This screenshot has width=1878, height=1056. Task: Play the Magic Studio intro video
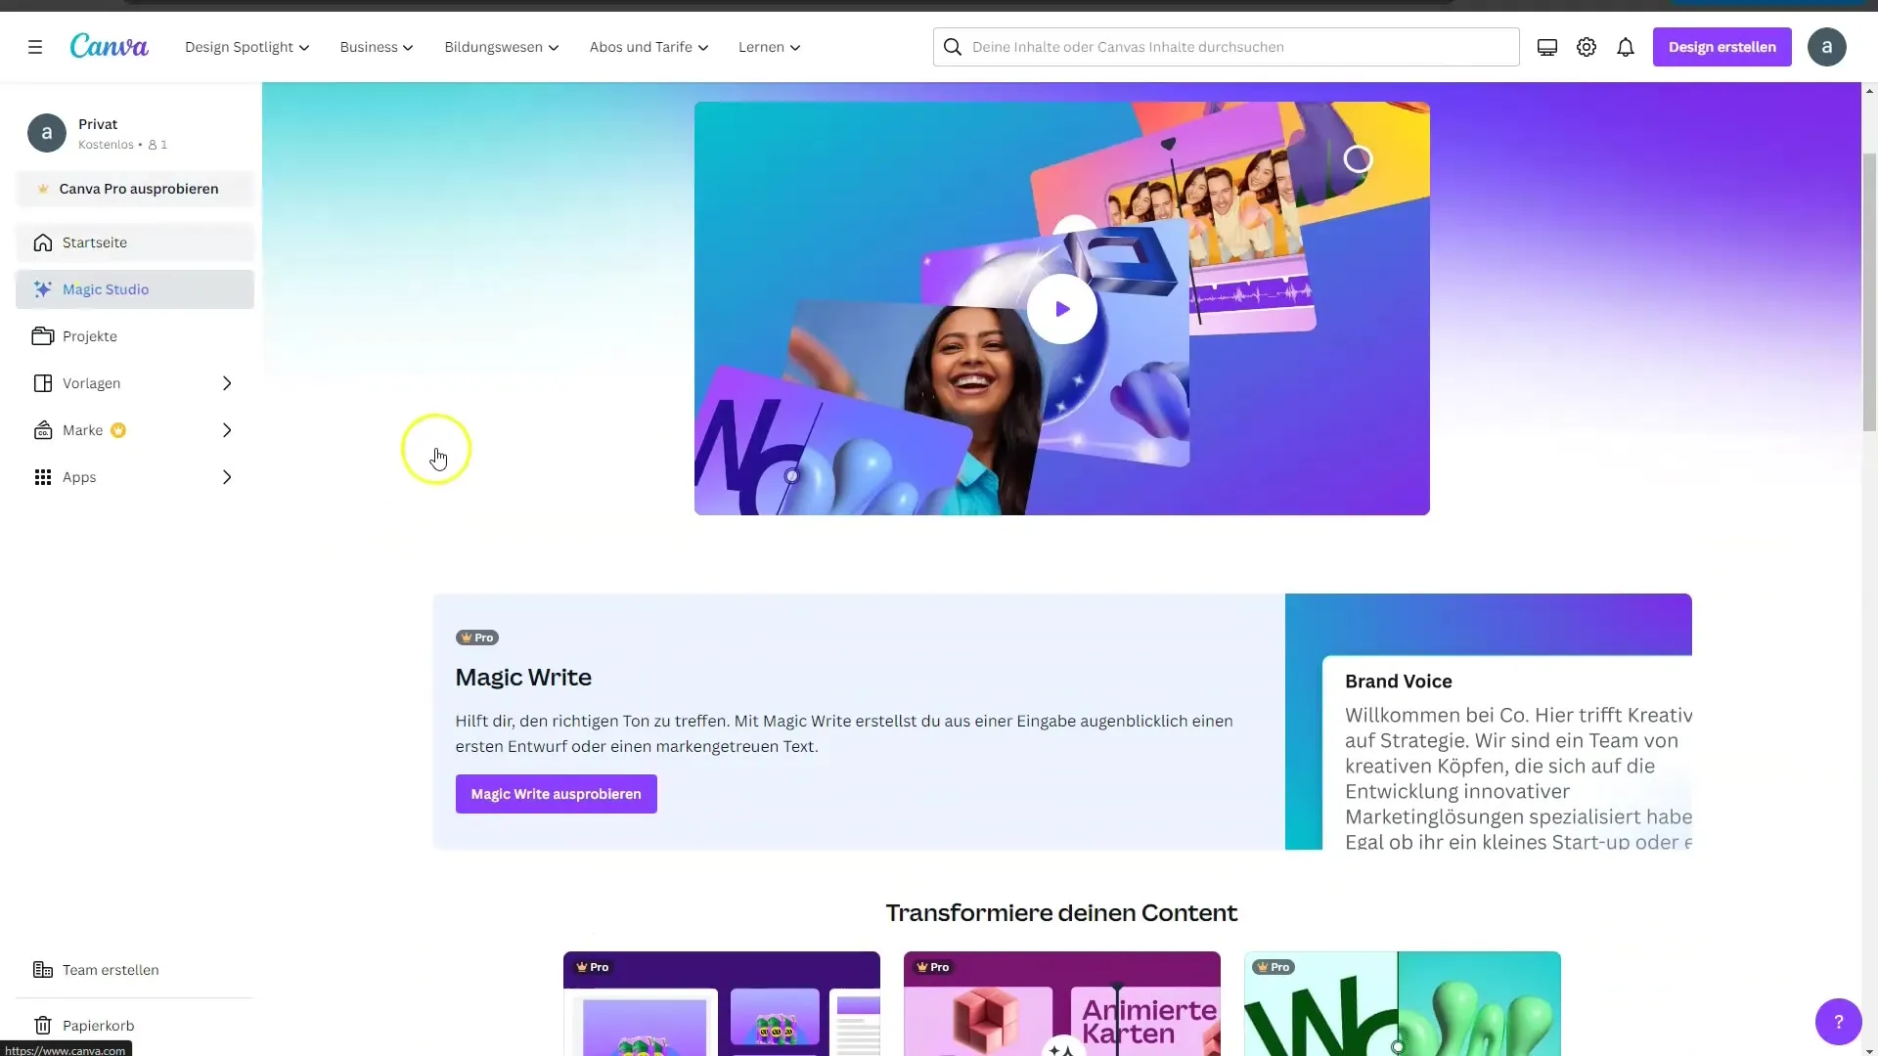tap(1063, 308)
